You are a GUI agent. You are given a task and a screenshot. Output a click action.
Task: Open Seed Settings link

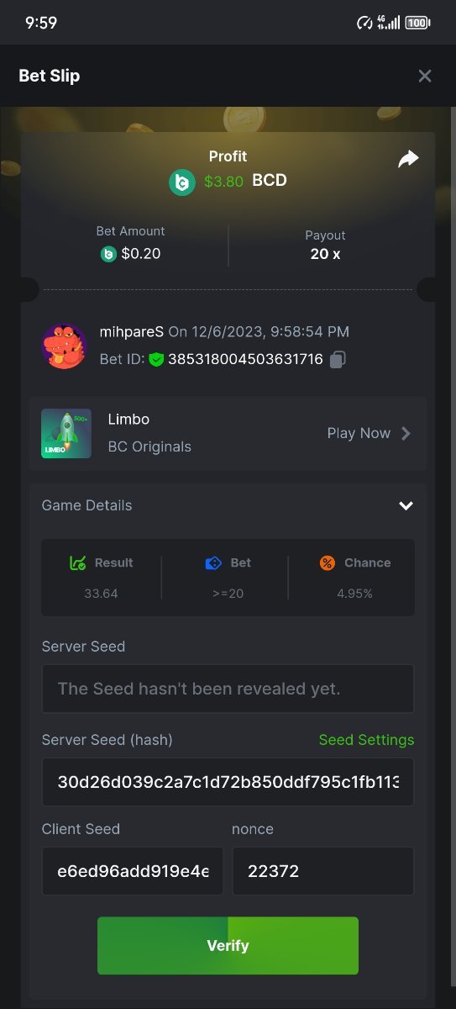pyautogui.click(x=366, y=740)
